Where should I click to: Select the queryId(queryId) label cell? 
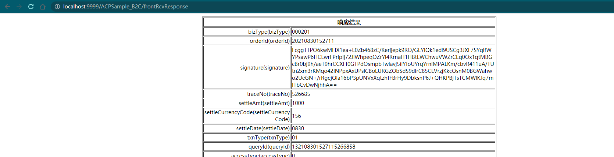[x=247, y=147]
